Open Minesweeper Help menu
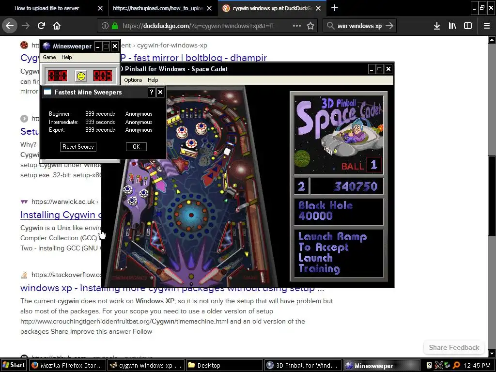496x372 pixels. click(x=67, y=57)
